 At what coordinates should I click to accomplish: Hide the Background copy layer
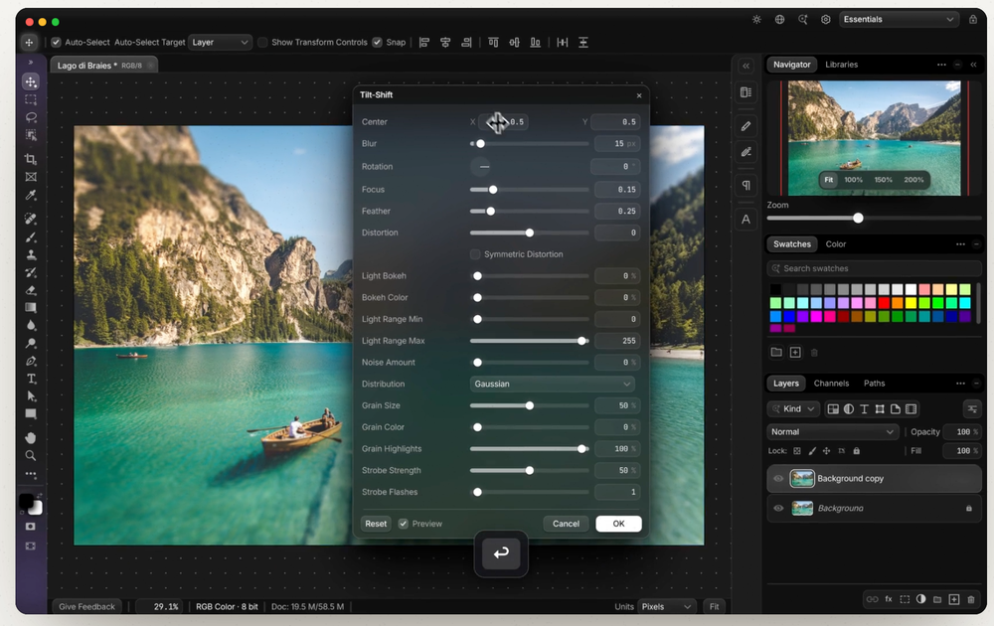tap(778, 478)
